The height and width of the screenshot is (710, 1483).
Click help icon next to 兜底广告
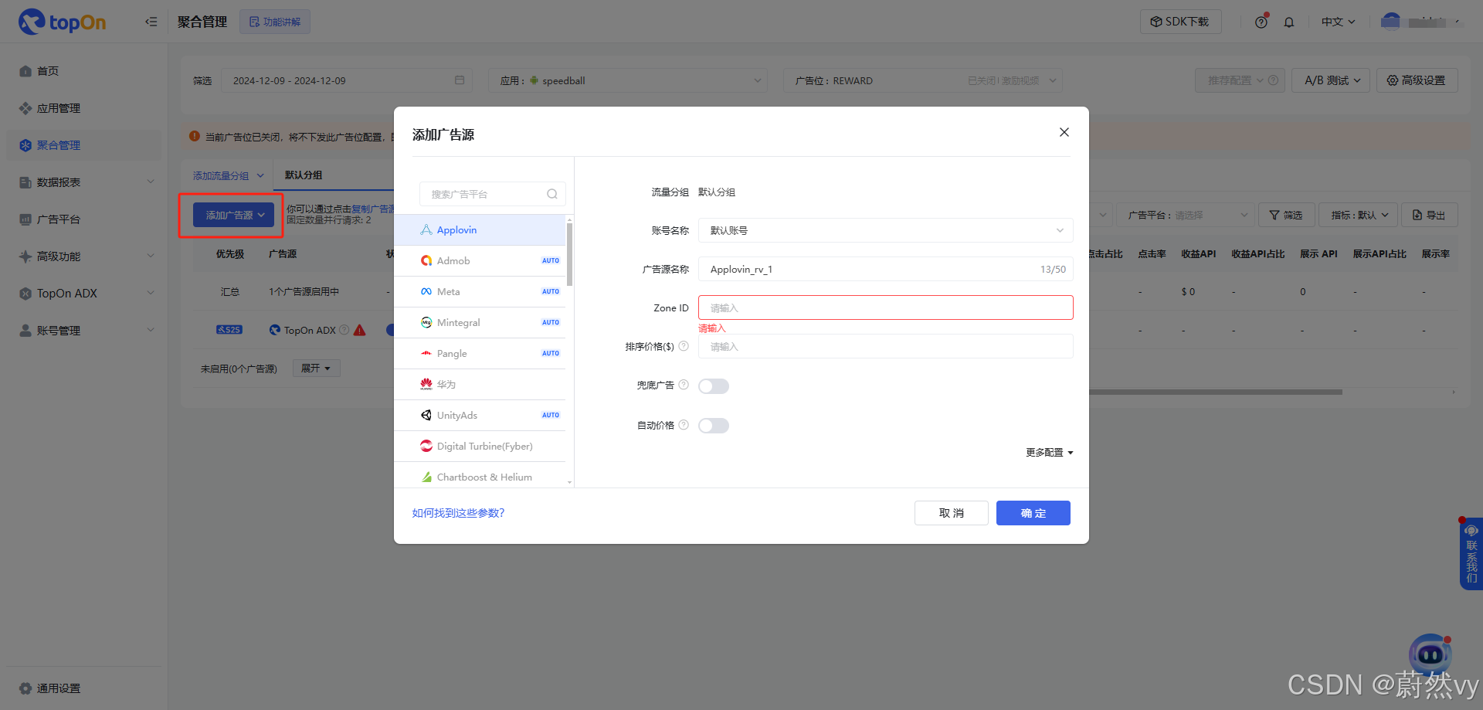click(x=684, y=385)
